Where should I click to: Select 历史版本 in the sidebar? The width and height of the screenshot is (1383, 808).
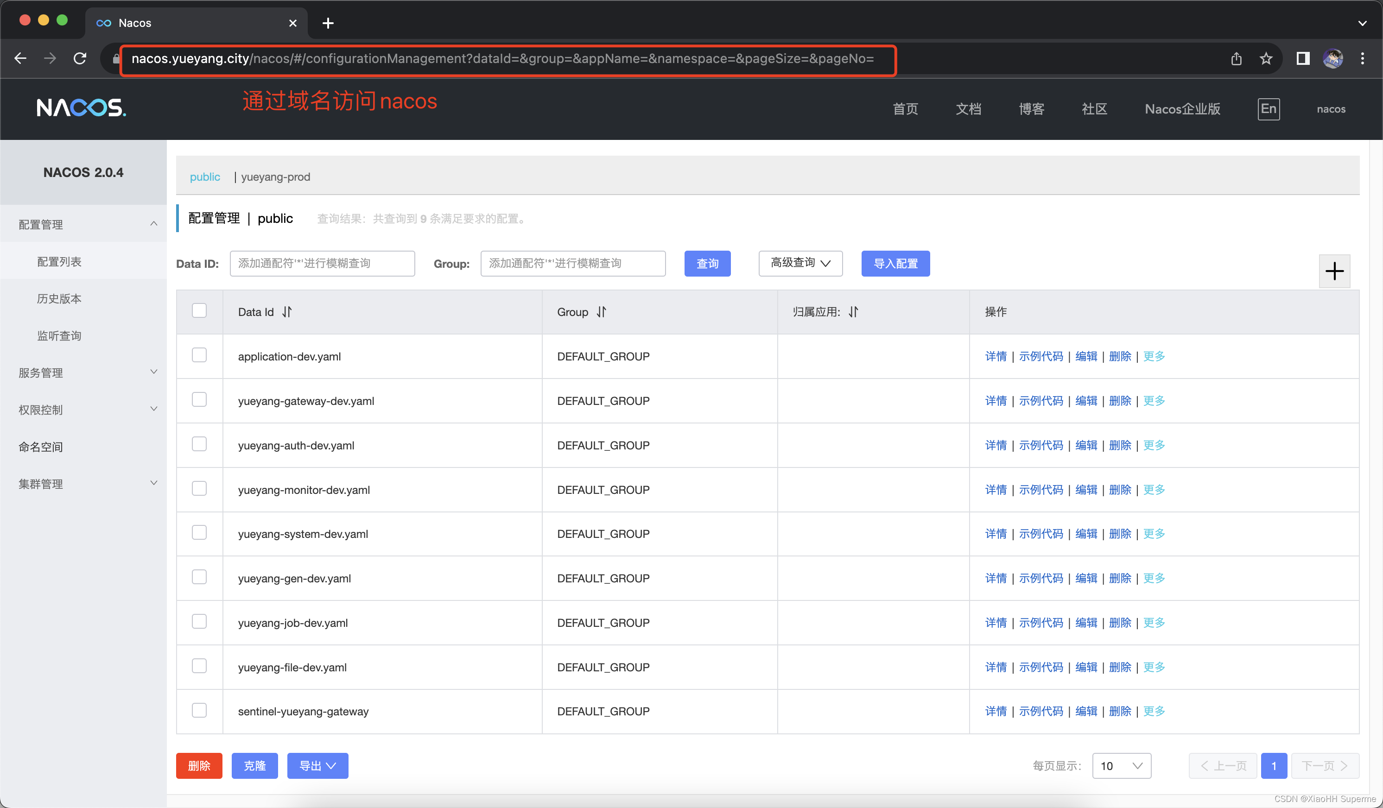[x=59, y=298]
